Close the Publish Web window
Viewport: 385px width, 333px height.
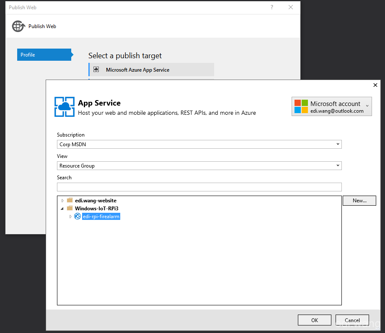pos(291,7)
